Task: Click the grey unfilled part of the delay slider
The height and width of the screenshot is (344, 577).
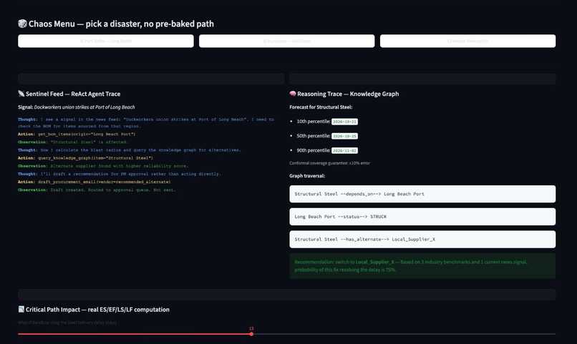Action: (x=404, y=334)
